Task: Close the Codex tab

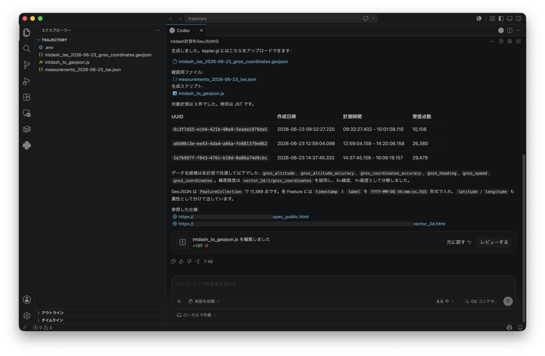Action: point(201,30)
